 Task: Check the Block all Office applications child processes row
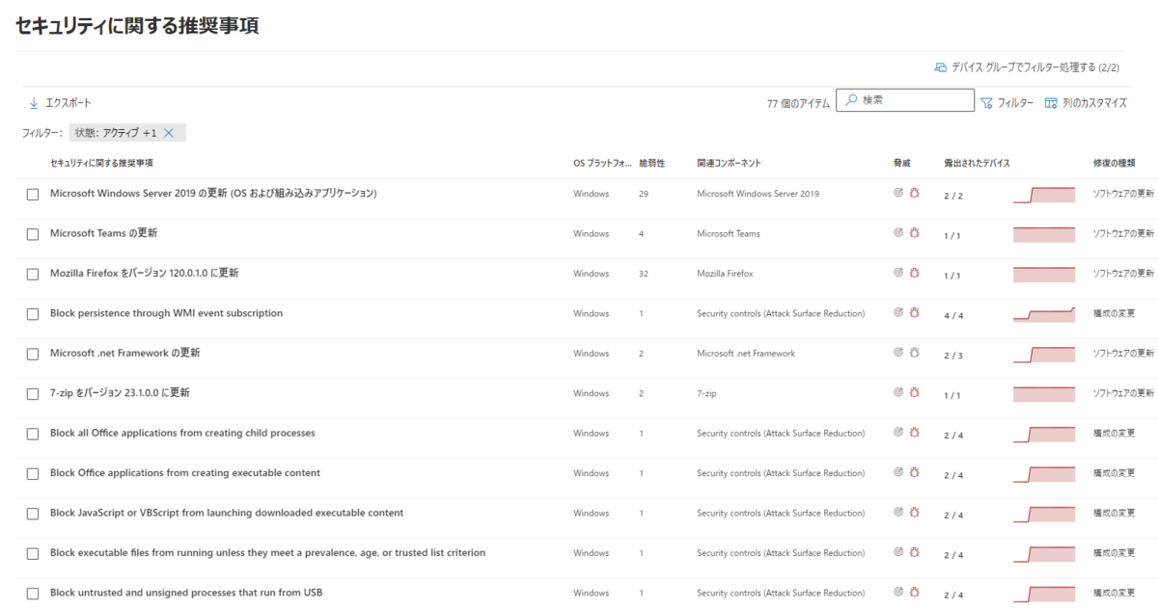coord(33,434)
